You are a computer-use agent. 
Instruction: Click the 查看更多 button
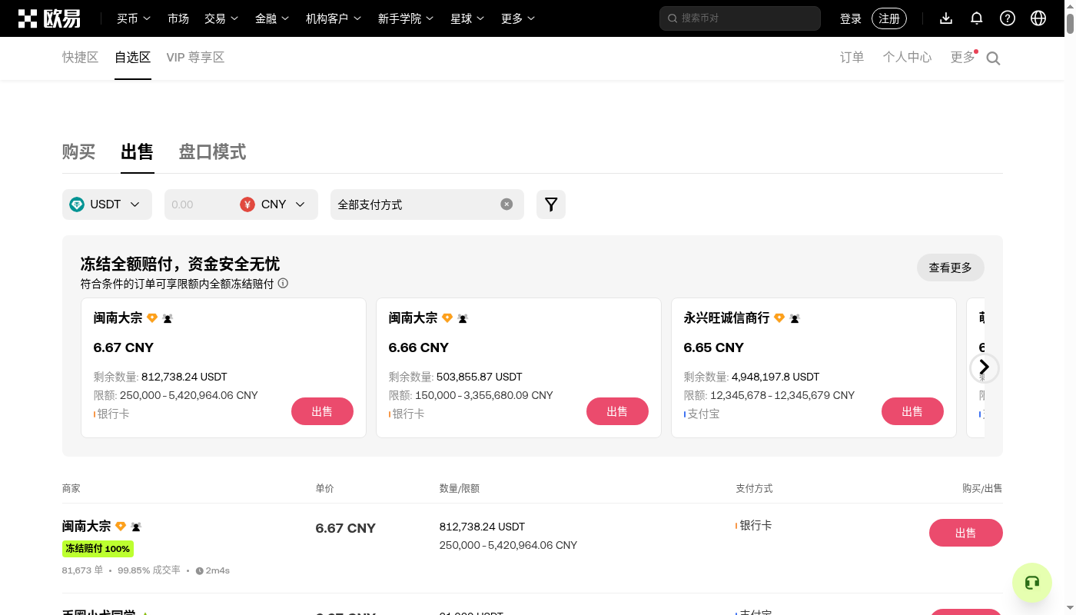coord(951,268)
